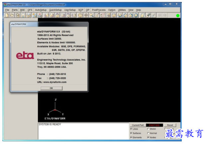Click the Open file folder icon

[12, 15]
